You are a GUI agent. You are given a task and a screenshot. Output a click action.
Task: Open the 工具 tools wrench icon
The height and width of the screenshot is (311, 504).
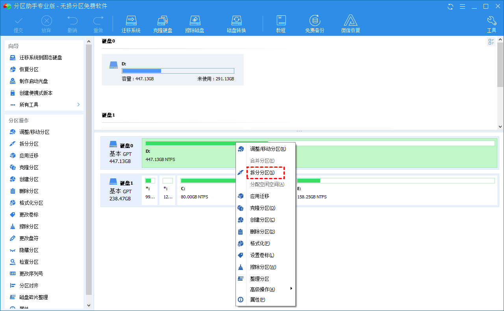pos(491,20)
